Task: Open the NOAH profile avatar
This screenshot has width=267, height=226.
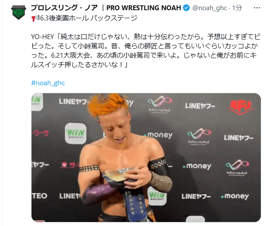Action: 19,12
